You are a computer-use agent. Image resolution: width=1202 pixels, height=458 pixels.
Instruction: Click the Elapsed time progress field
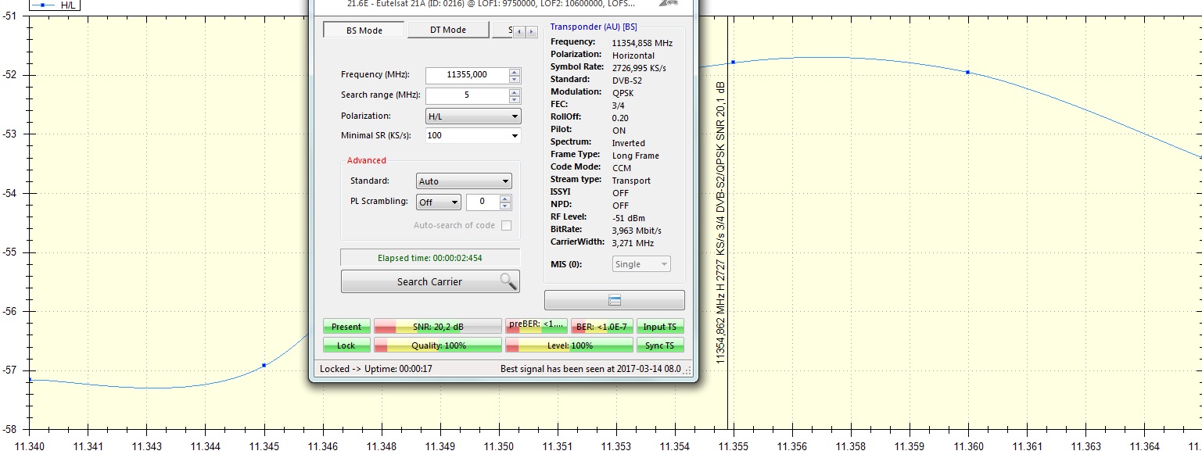tap(430, 257)
